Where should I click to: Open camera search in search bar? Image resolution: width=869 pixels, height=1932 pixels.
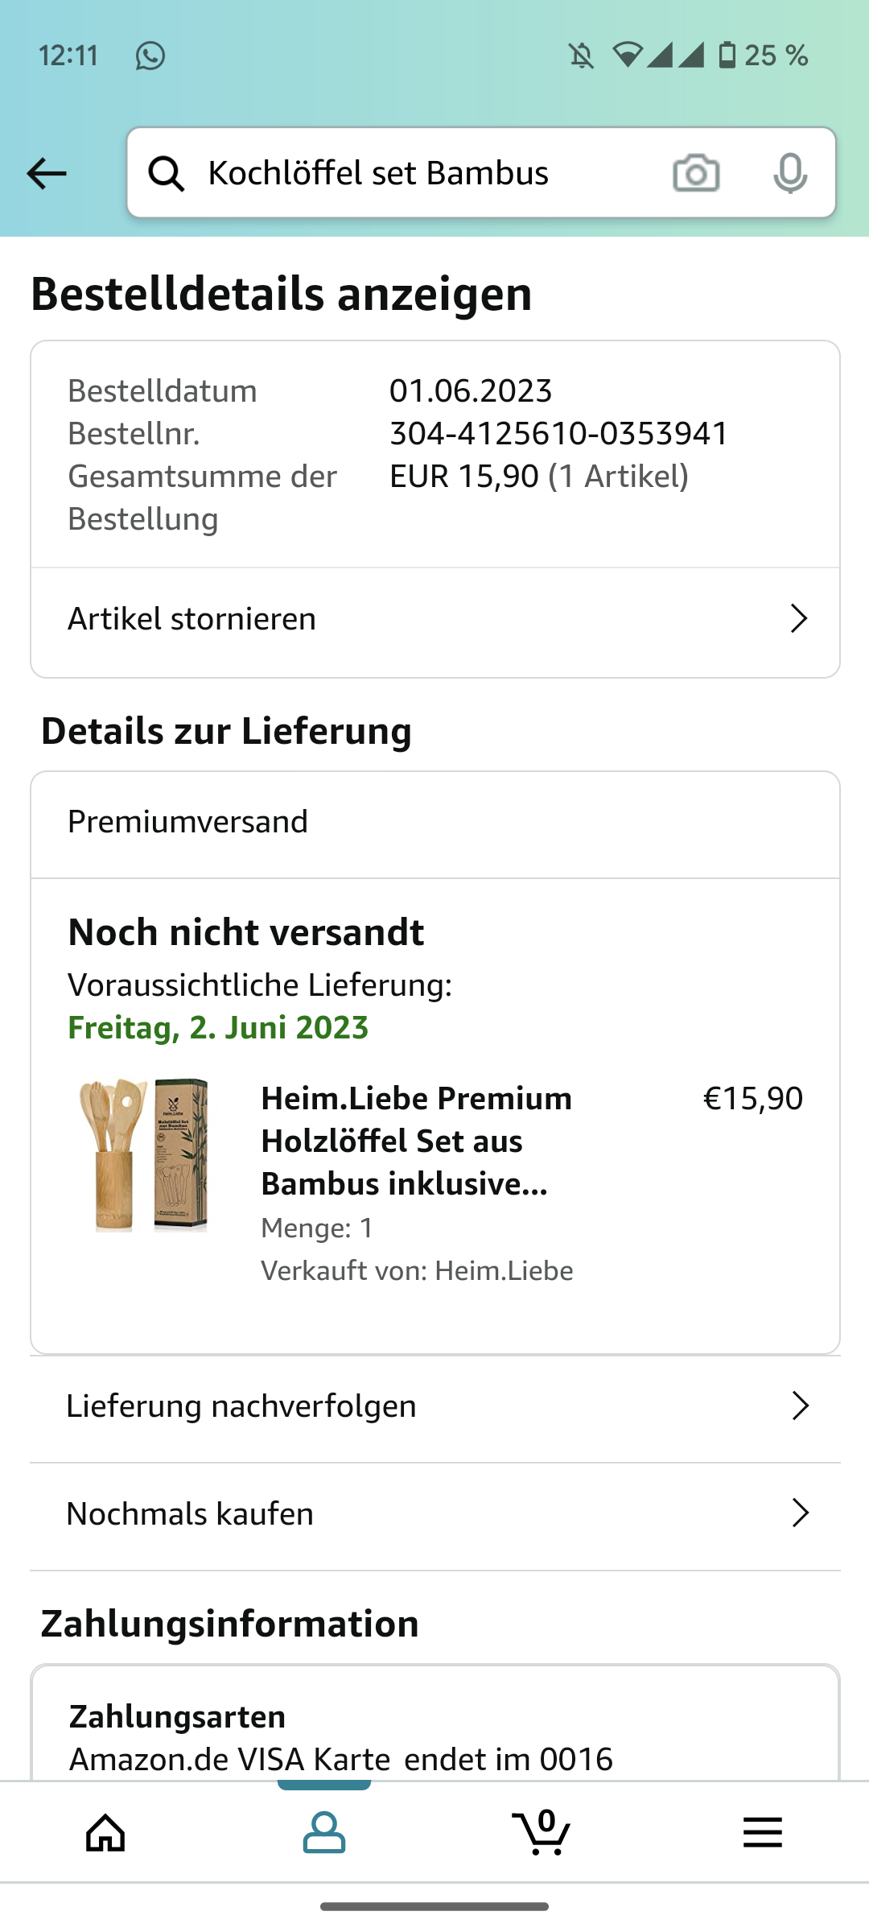(x=696, y=173)
